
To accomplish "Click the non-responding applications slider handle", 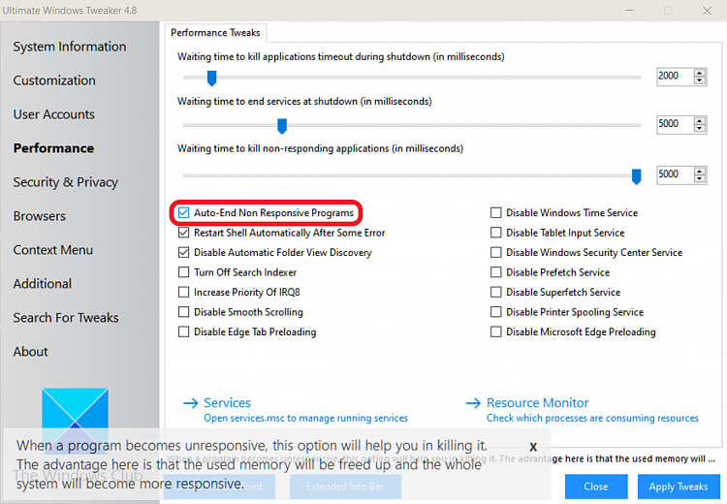I will 637,176.
